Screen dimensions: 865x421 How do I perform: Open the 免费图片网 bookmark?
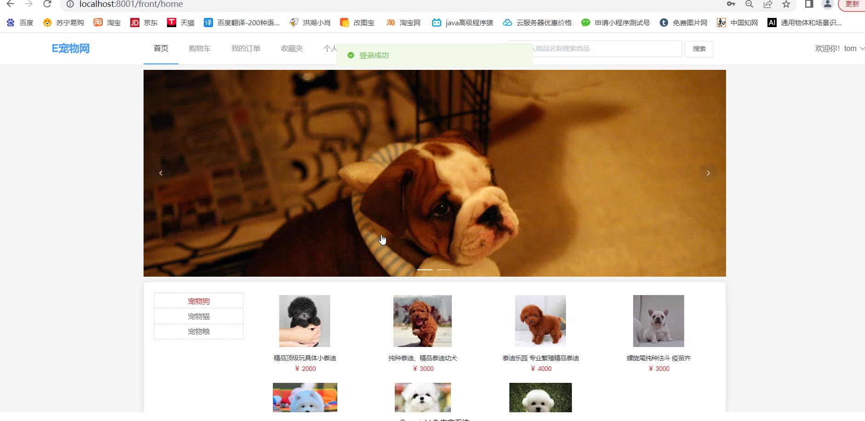pyautogui.click(x=683, y=23)
